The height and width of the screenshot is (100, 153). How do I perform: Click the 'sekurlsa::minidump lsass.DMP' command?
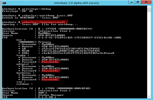pyautogui.click(x=47, y=15)
